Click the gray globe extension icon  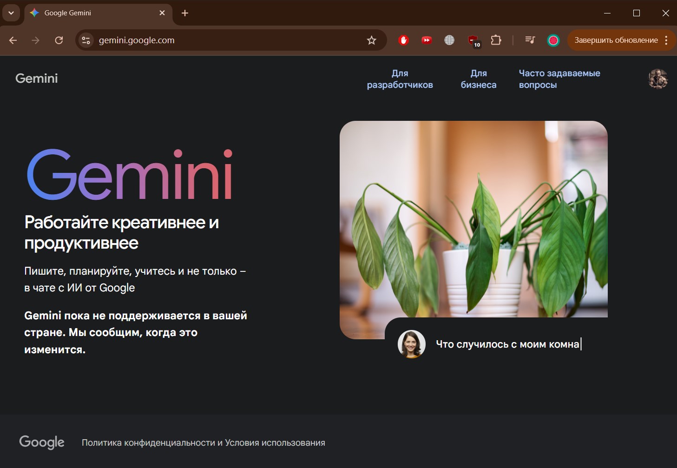449,40
